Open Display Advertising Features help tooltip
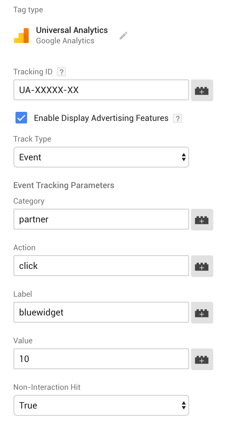 click(x=177, y=118)
